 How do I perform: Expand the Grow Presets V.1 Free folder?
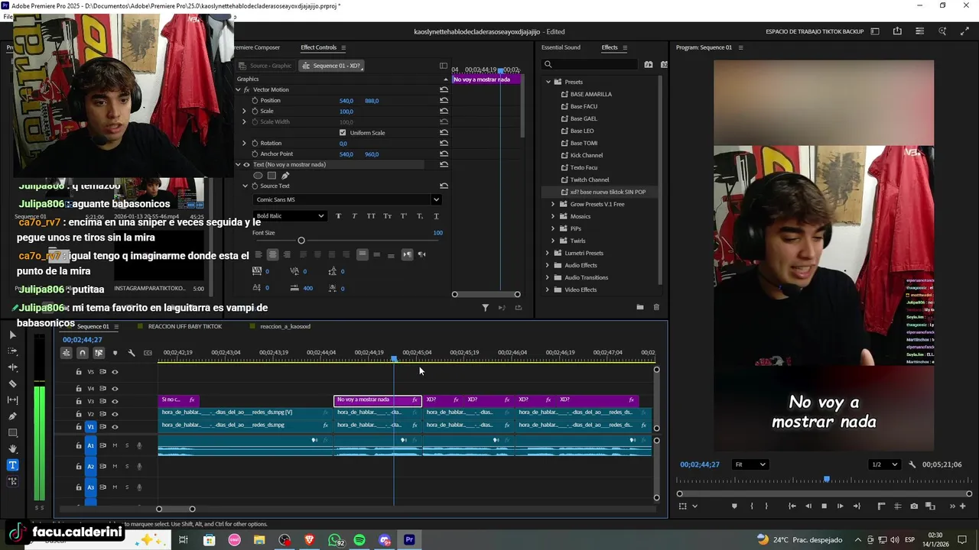point(553,204)
